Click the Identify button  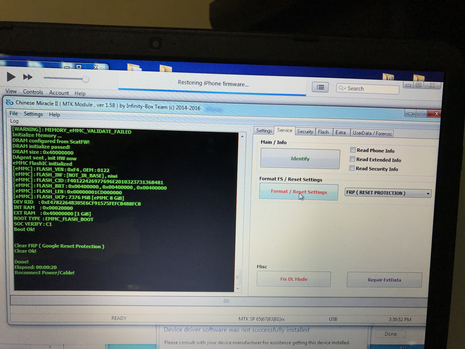coord(300,159)
